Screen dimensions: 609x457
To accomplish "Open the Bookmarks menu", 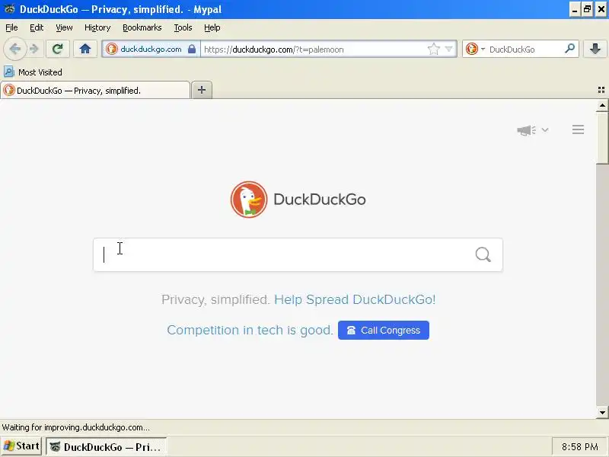I will point(142,27).
